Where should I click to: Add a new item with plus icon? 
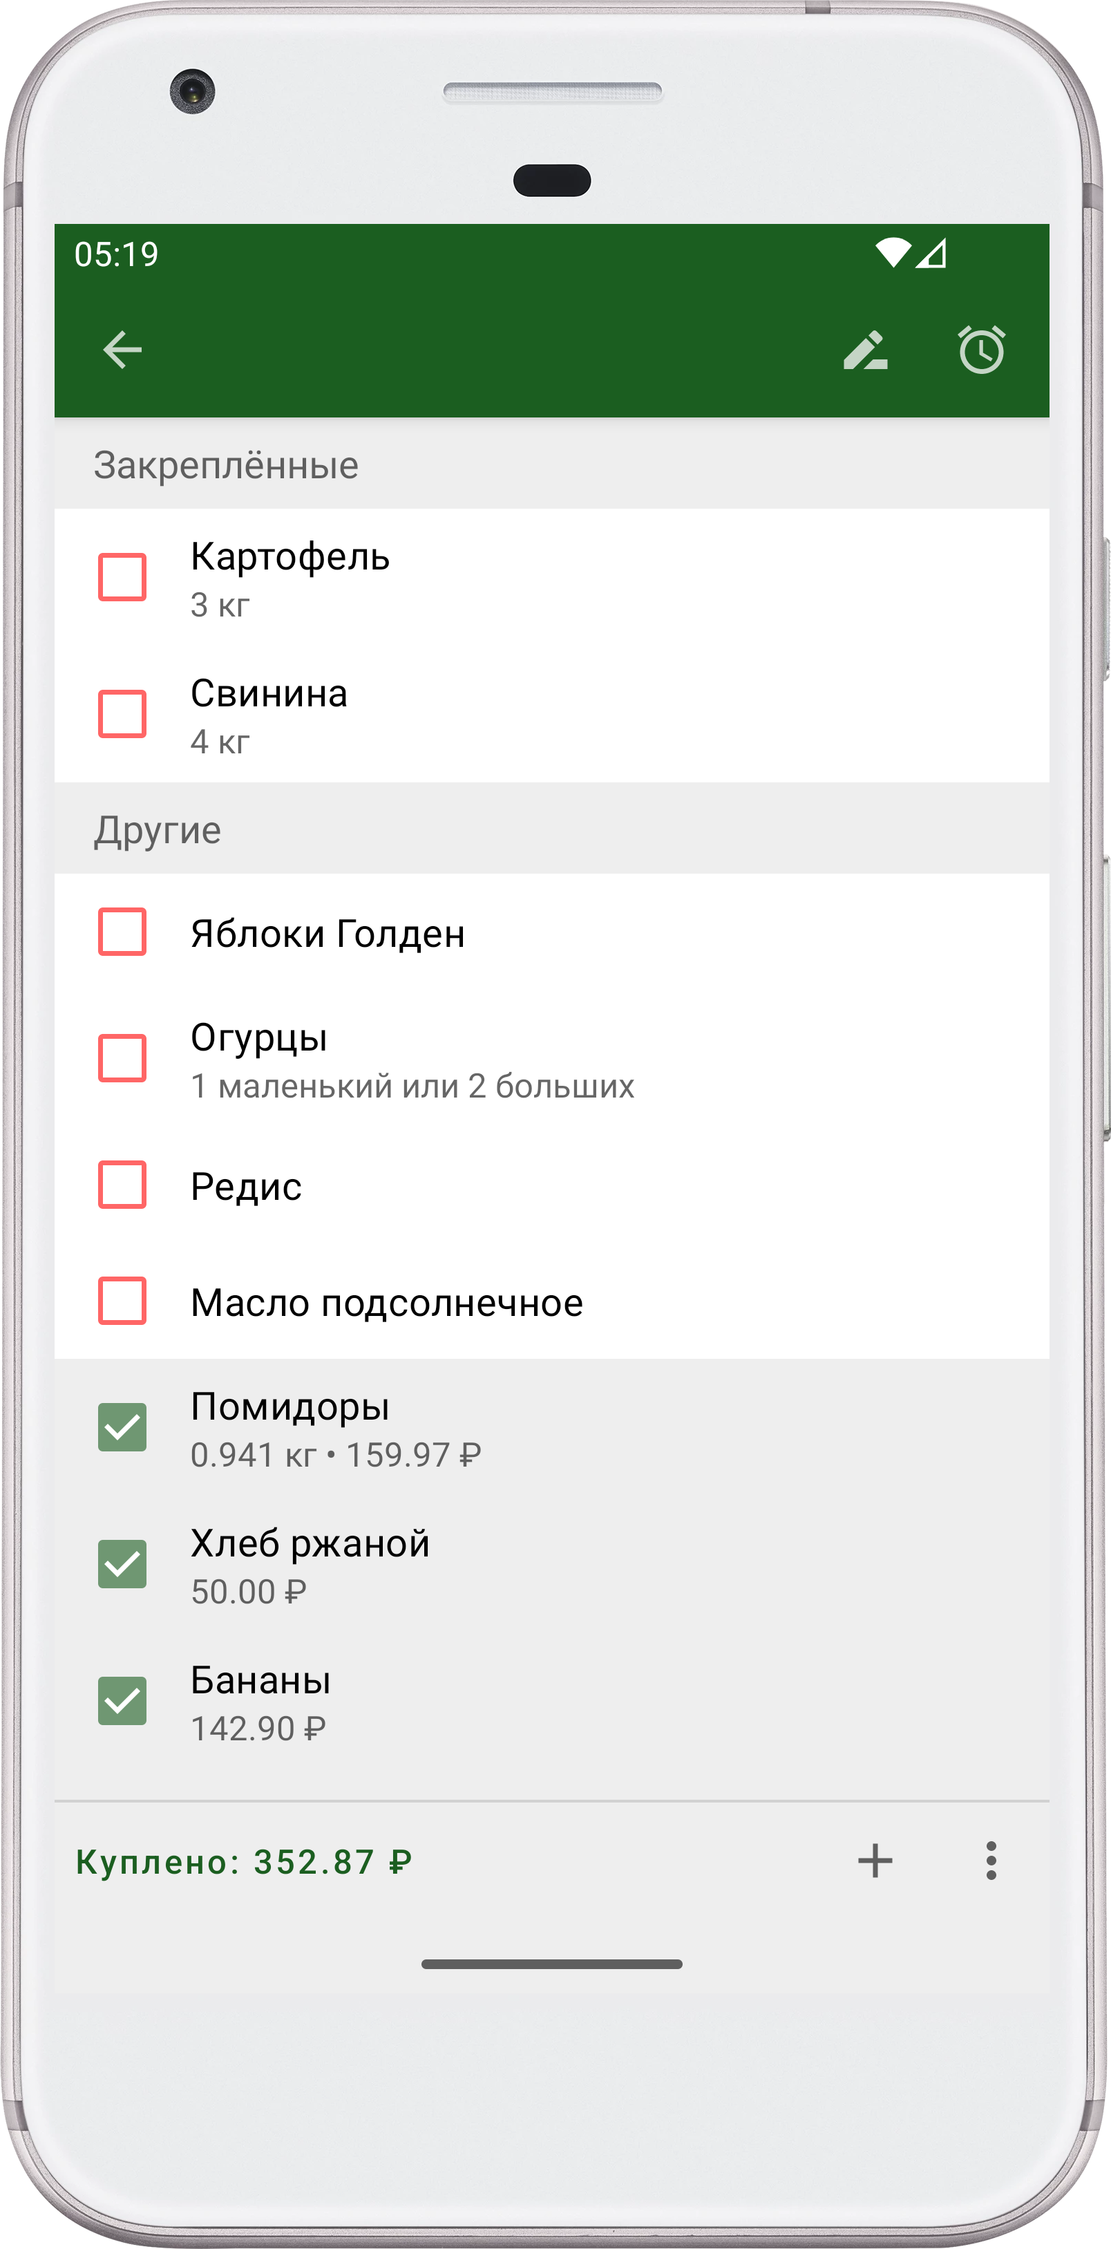pos(875,1861)
